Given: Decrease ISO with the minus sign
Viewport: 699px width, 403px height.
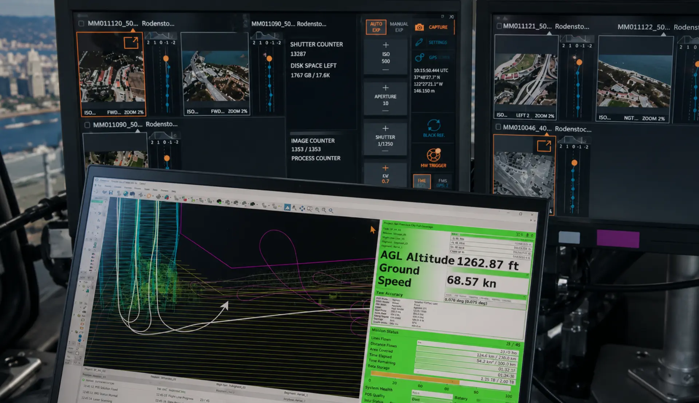Looking at the screenshot, I should click(386, 70).
